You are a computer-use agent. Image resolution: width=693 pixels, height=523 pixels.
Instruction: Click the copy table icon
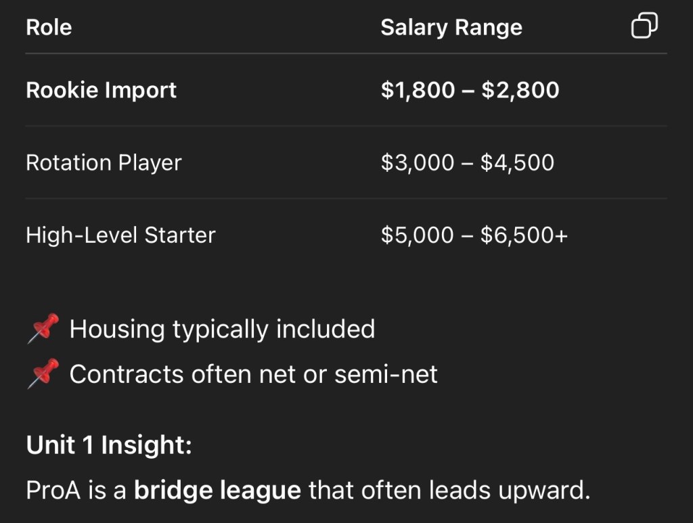coord(644,26)
